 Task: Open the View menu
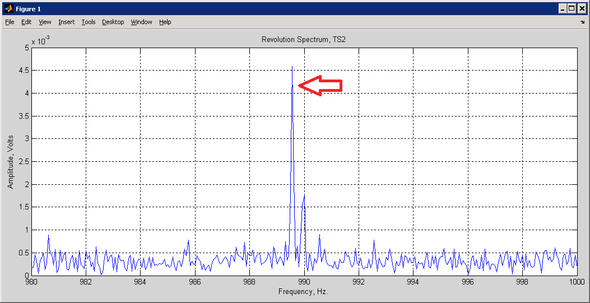[45, 22]
